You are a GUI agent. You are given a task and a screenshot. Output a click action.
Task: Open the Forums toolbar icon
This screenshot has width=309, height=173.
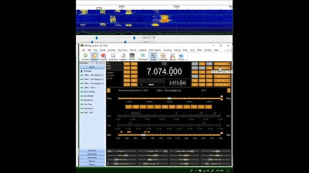pos(181,57)
